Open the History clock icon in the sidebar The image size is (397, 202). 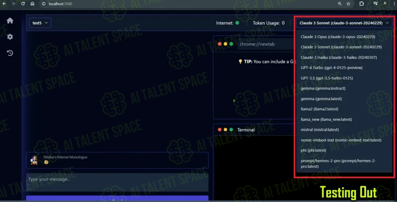(x=10, y=53)
